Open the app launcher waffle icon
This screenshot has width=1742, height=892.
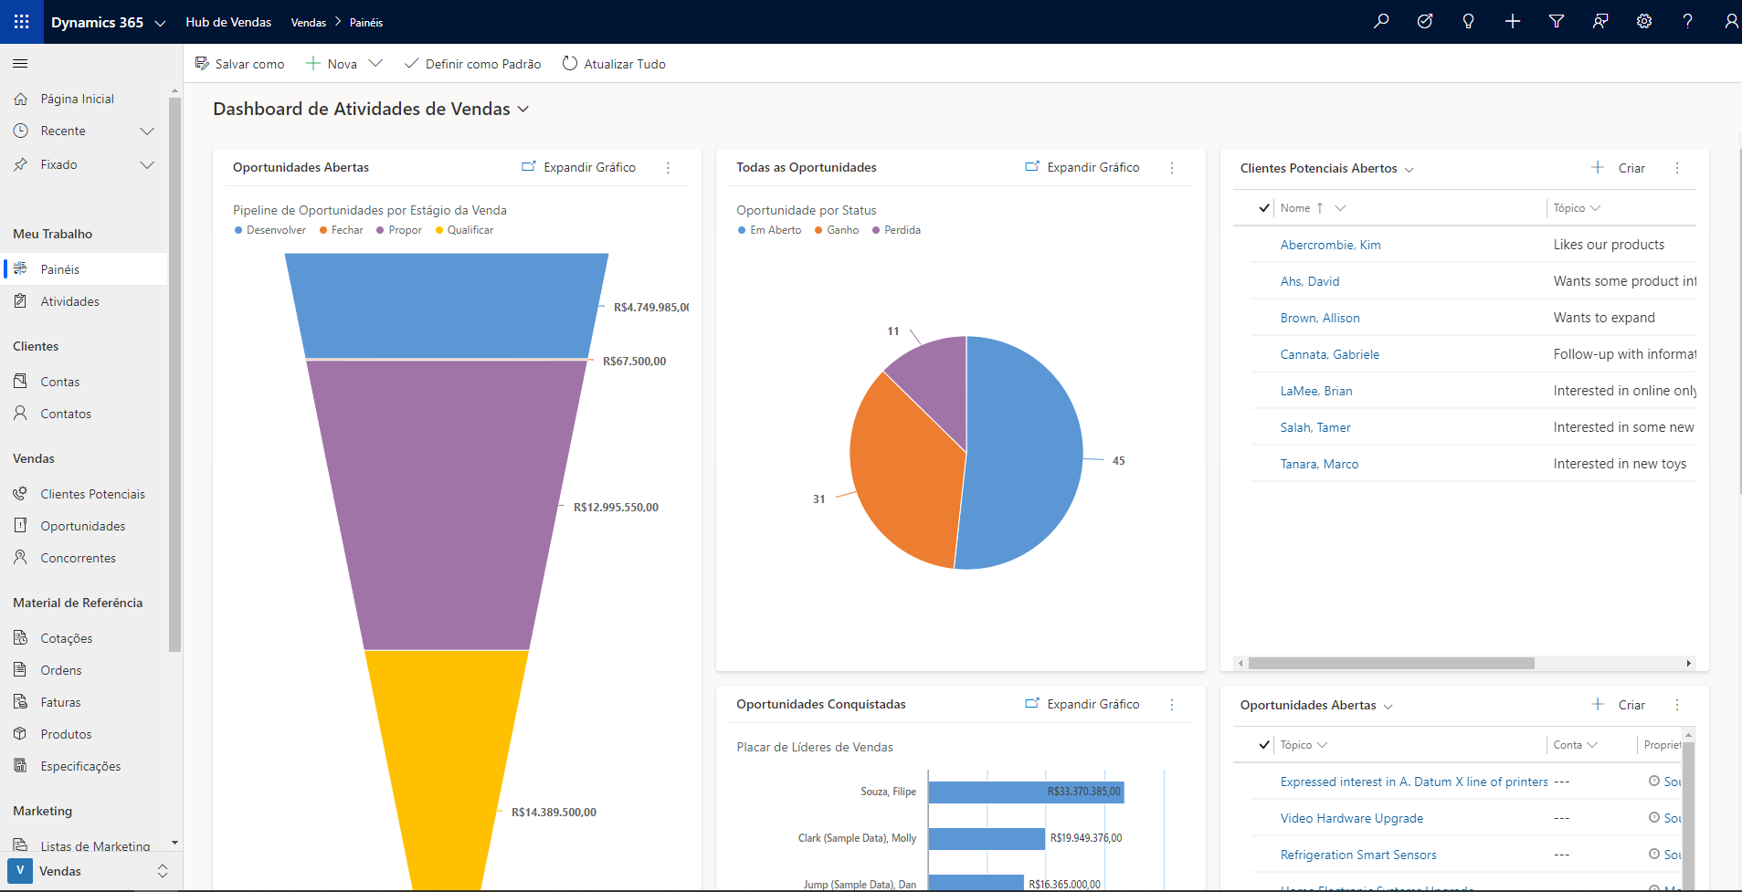pos(21,21)
